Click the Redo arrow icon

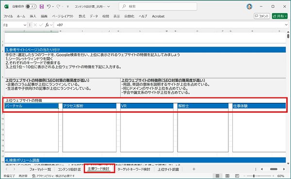click(58, 6)
